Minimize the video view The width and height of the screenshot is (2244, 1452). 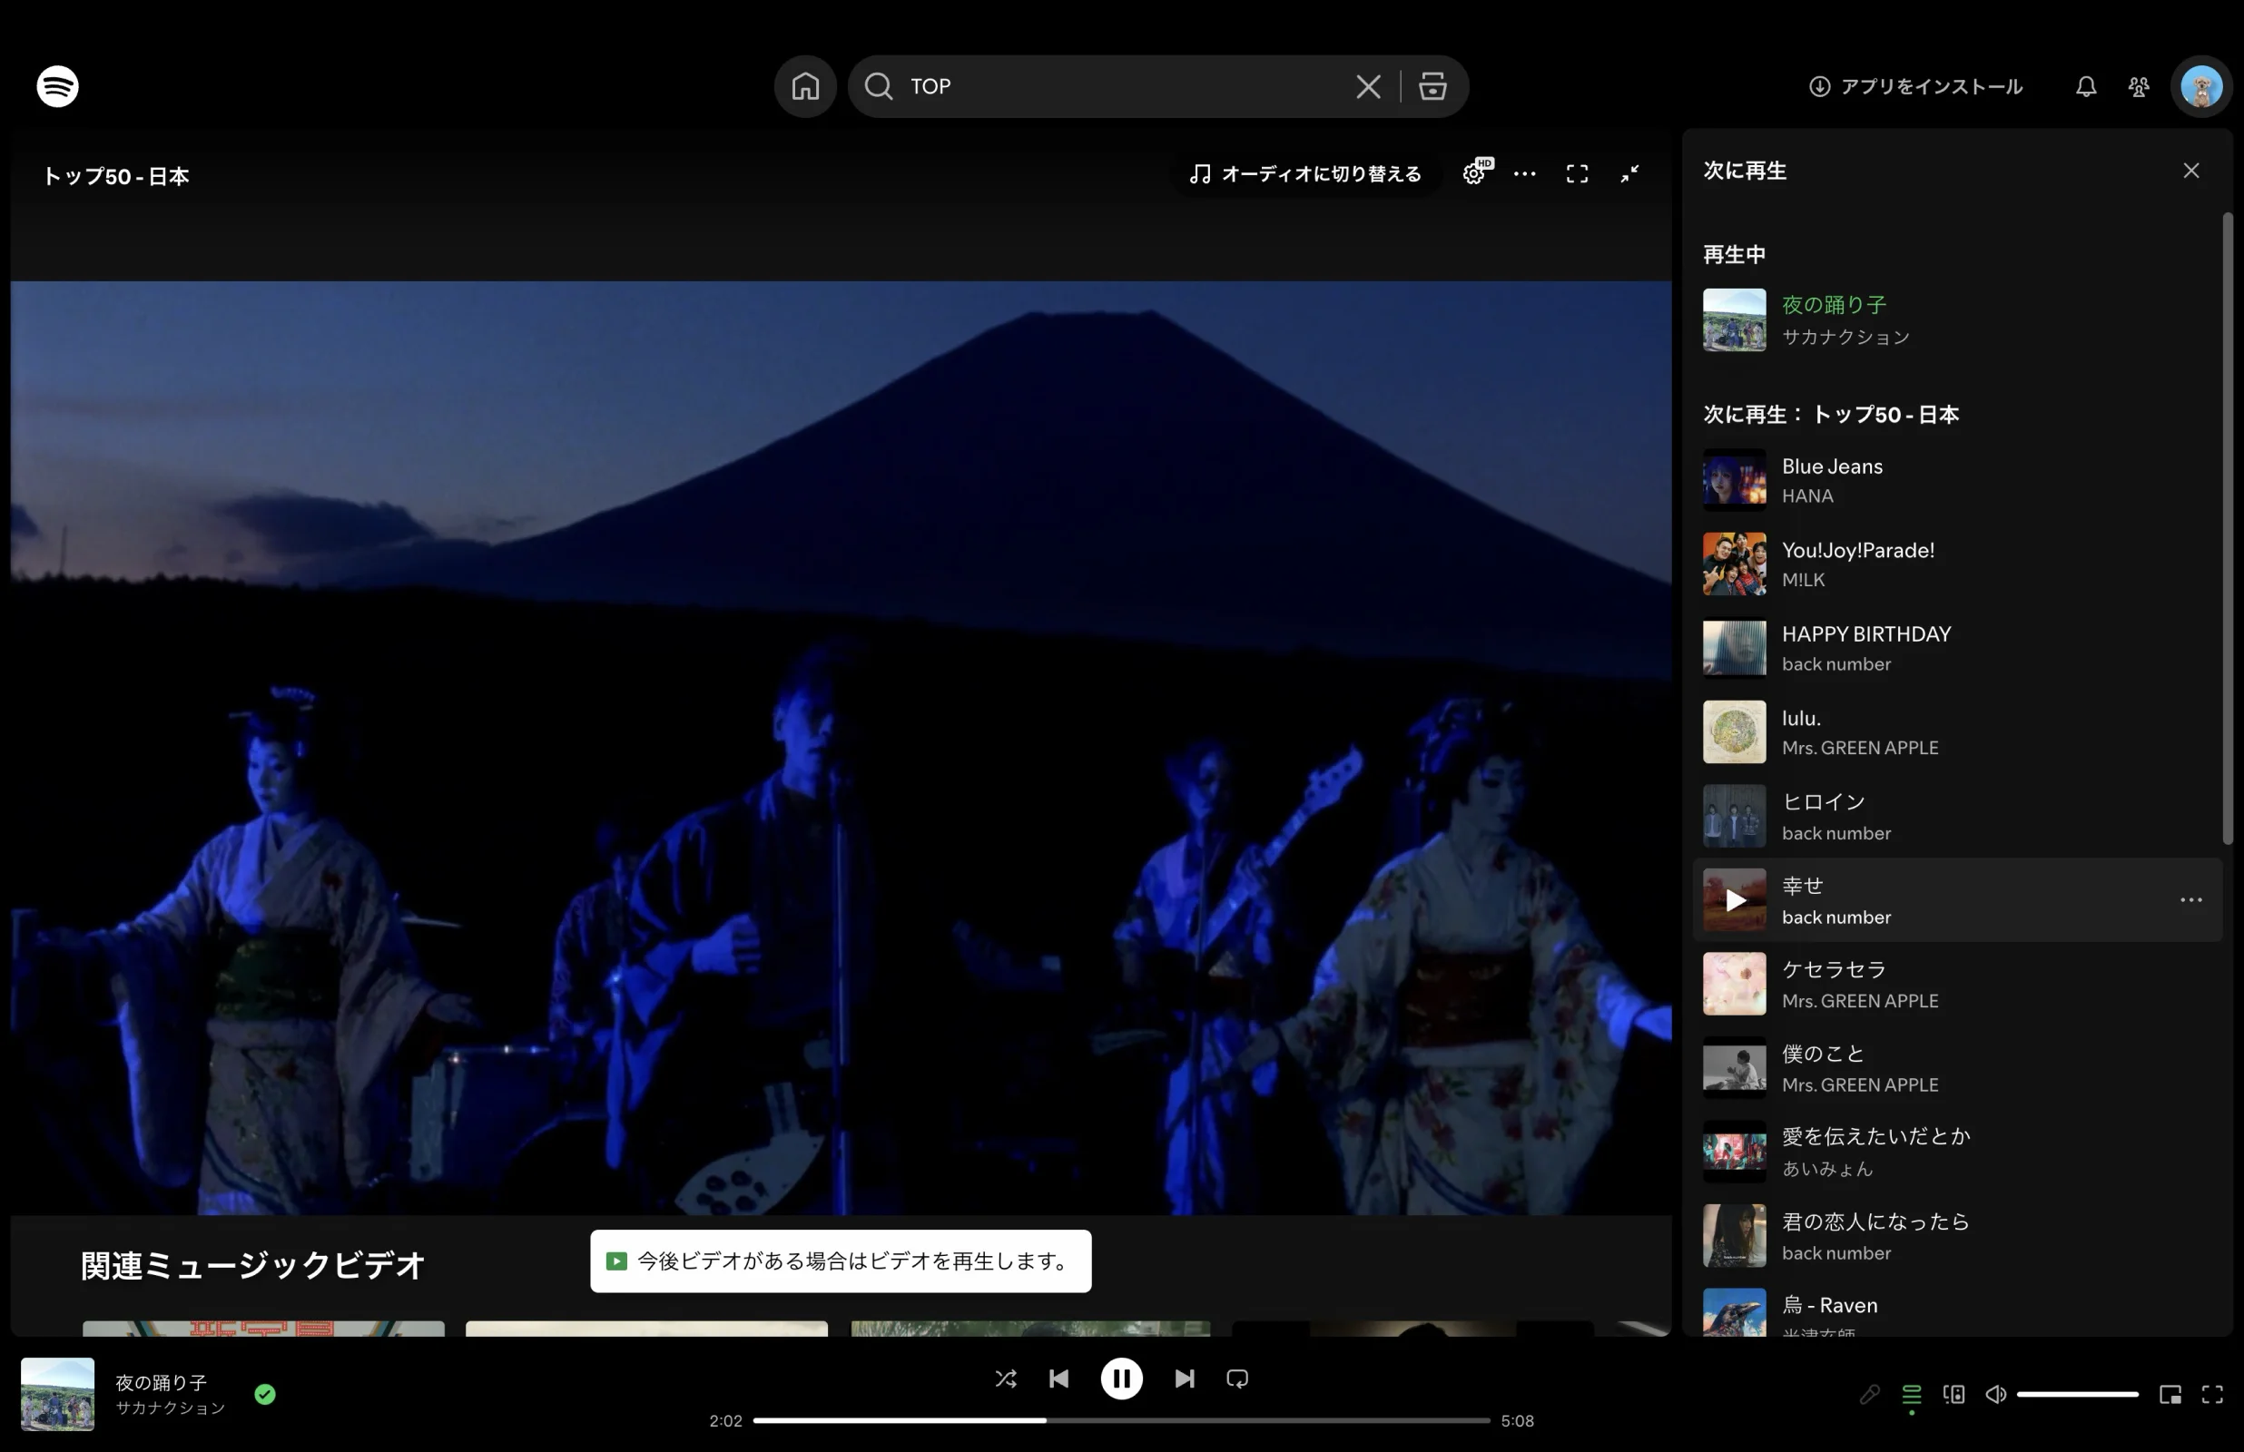pos(1629,173)
